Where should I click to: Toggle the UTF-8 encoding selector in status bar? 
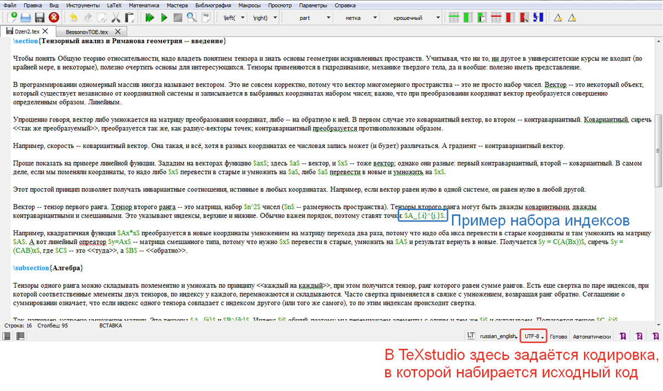click(x=532, y=336)
